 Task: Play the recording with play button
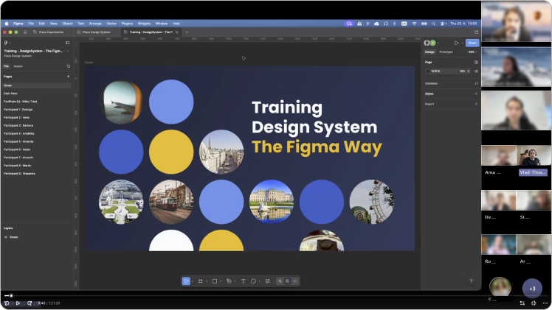[x=18, y=303]
